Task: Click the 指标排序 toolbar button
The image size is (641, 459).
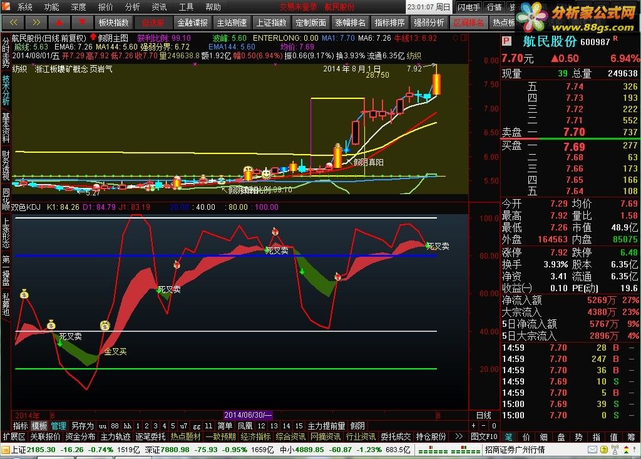Action: coord(389,23)
